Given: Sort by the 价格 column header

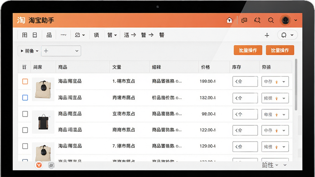Looking at the screenshot, I should 205,67.
